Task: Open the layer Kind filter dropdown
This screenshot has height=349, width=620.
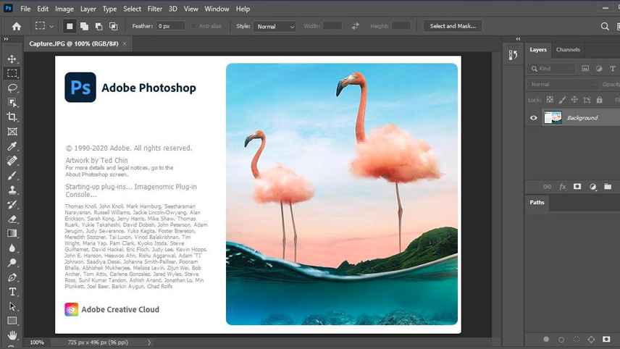Action: (x=553, y=69)
